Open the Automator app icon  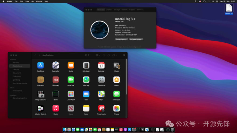coord(56,65)
